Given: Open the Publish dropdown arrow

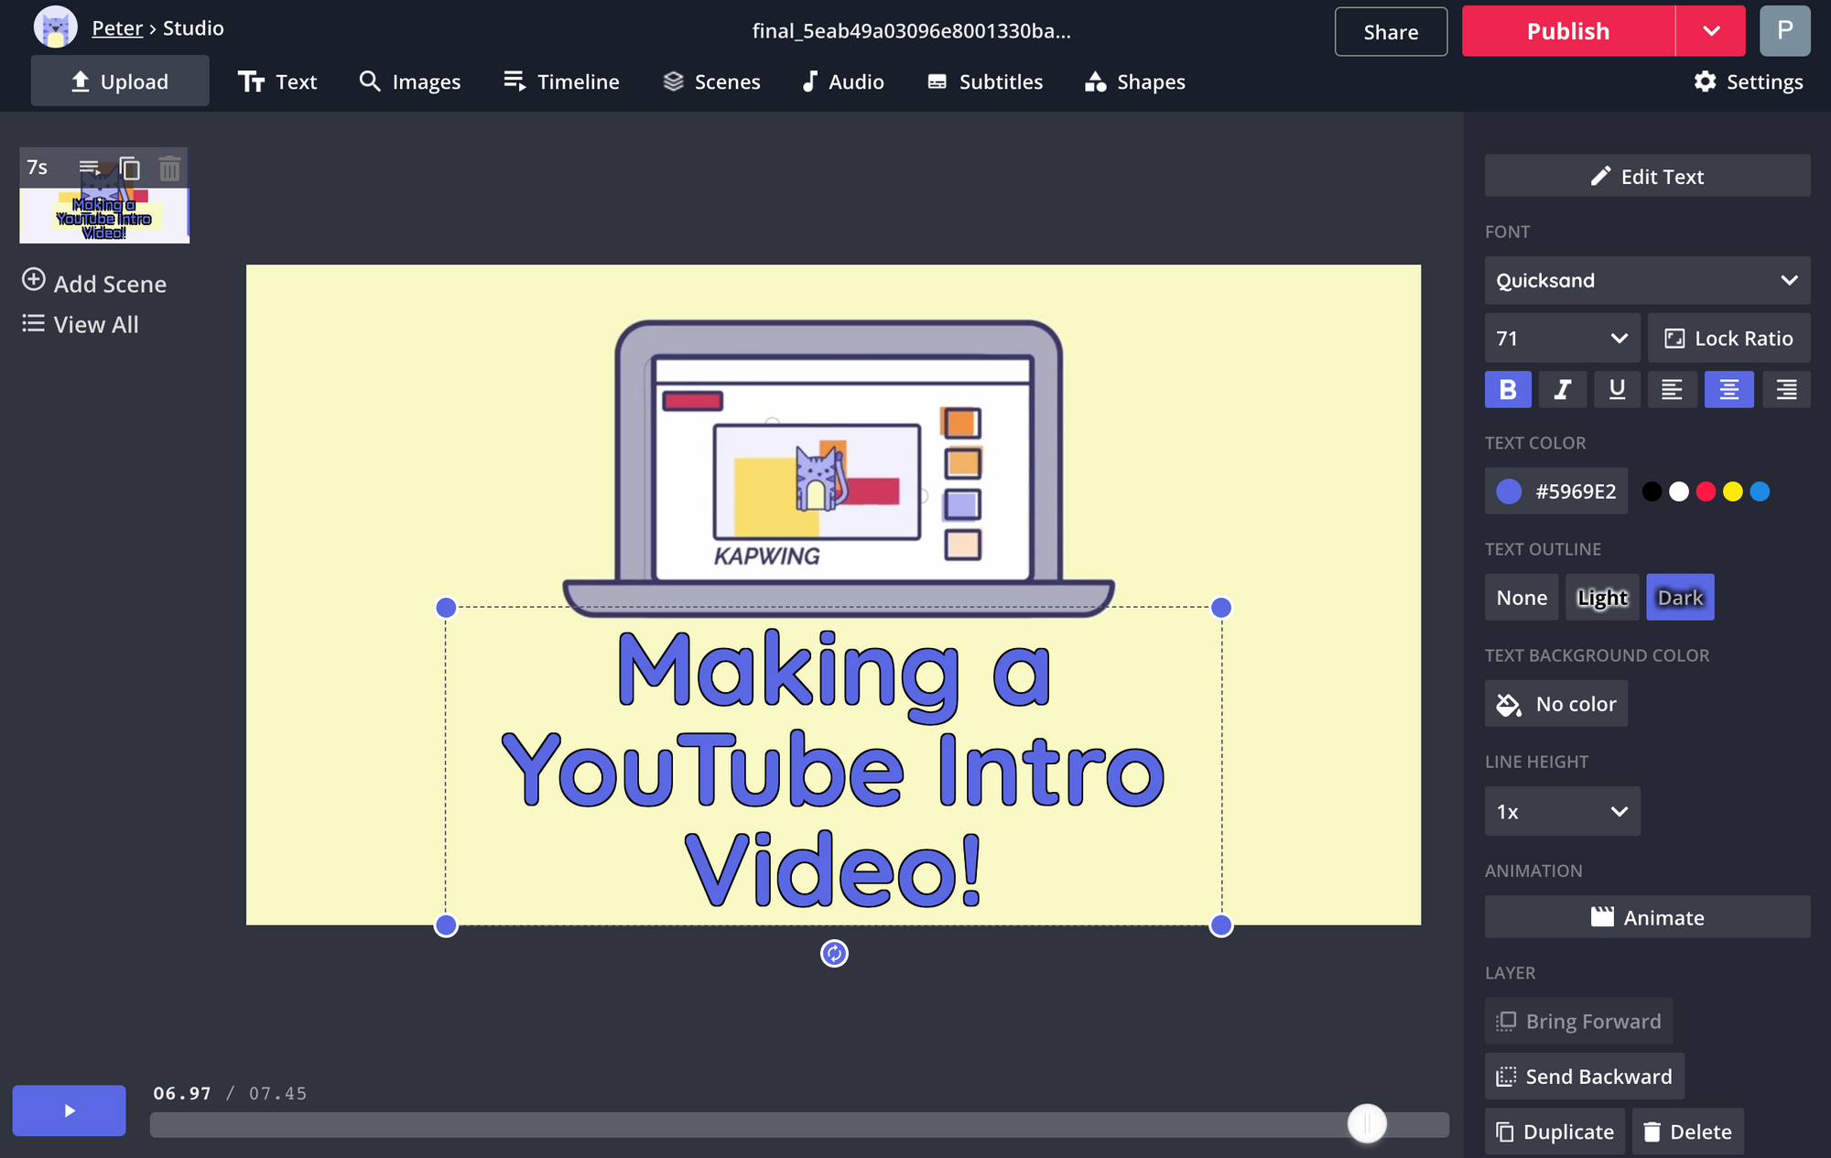Looking at the screenshot, I should [x=1711, y=31].
